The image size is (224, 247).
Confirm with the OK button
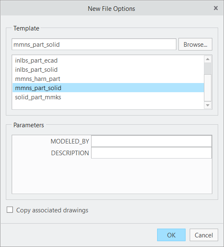click(x=171, y=235)
